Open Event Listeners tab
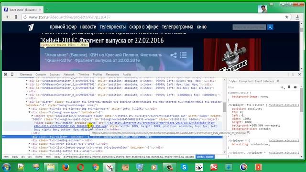The image size is (306, 172). (x=264, y=81)
